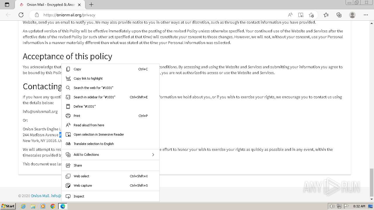The width and height of the screenshot is (374, 210).
Task: Click the volume speaker tray icon
Action: click(332, 206)
